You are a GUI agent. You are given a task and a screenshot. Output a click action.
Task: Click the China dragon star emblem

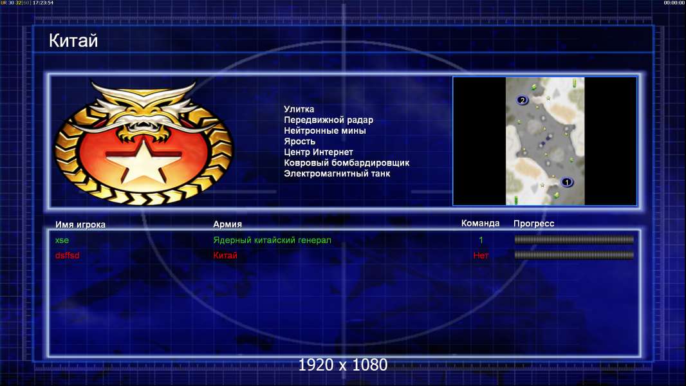144,143
